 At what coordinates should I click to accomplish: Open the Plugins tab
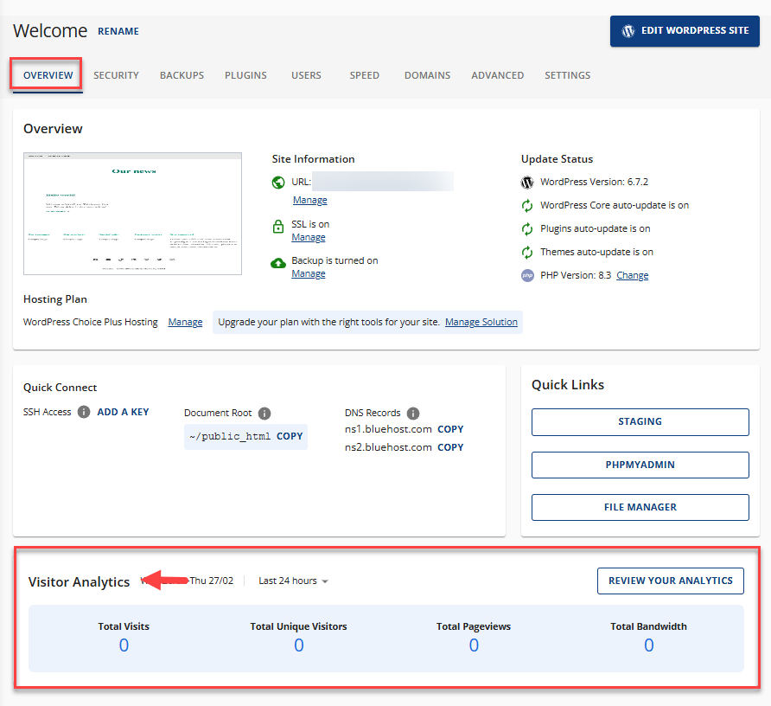tap(245, 75)
